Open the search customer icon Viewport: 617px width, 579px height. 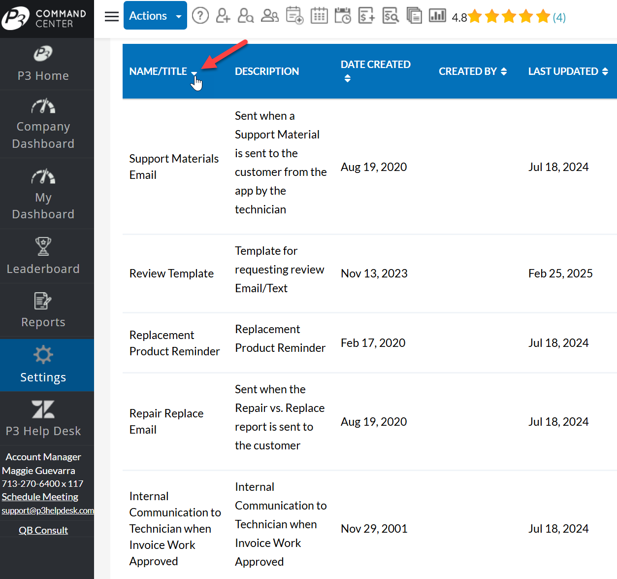(x=246, y=16)
